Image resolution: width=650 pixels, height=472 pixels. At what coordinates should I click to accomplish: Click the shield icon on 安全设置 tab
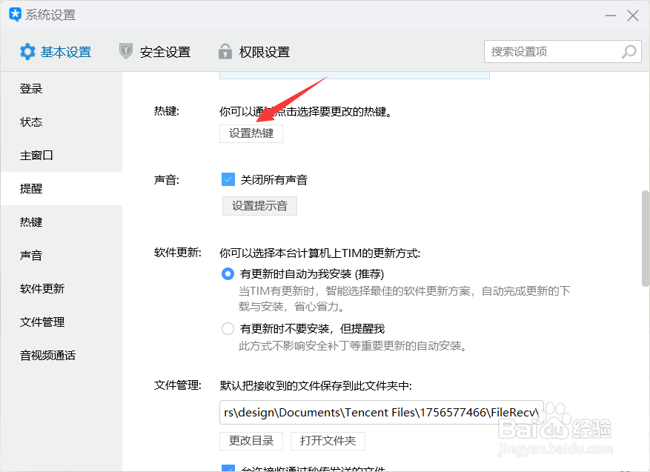(125, 52)
